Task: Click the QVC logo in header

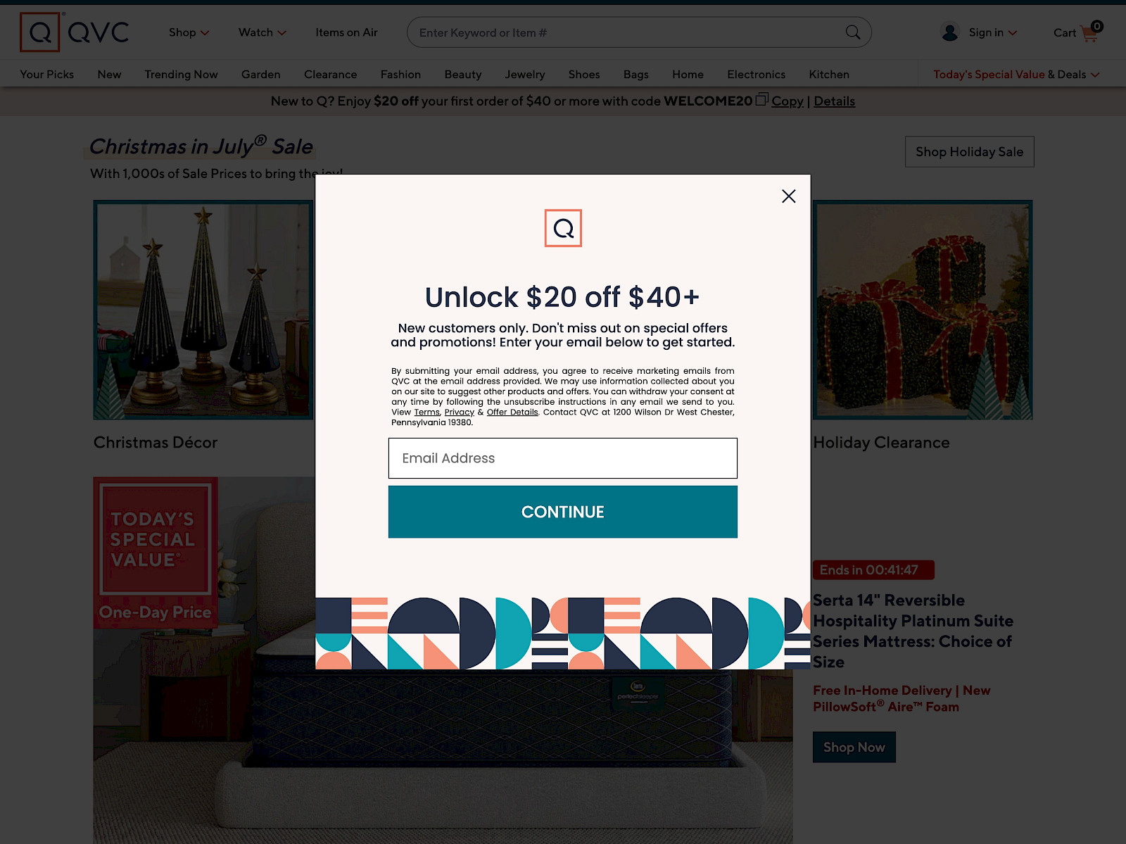Action: (x=75, y=32)
